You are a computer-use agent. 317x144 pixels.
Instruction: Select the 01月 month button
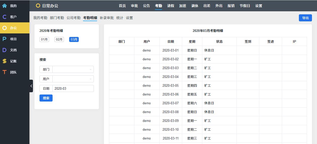point(44,39)
